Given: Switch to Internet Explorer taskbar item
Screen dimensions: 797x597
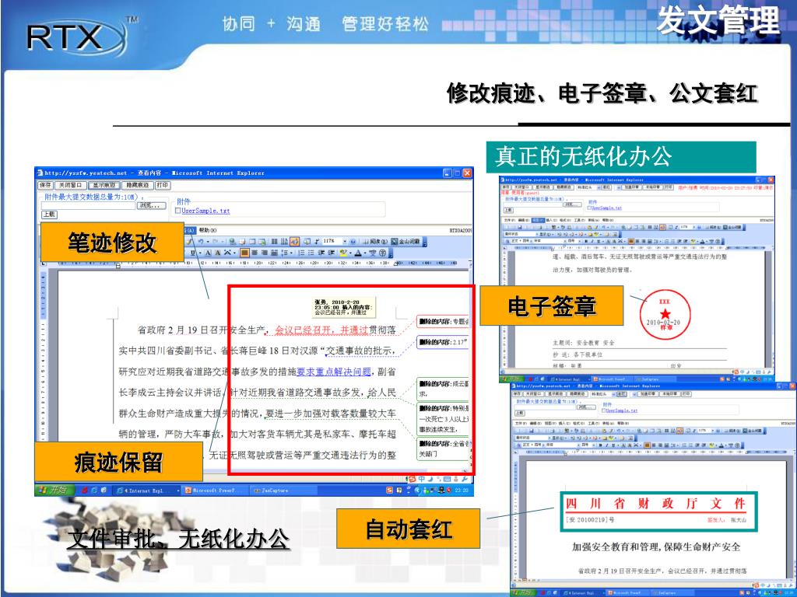Looking at the screenshot, I should (147, 491).
